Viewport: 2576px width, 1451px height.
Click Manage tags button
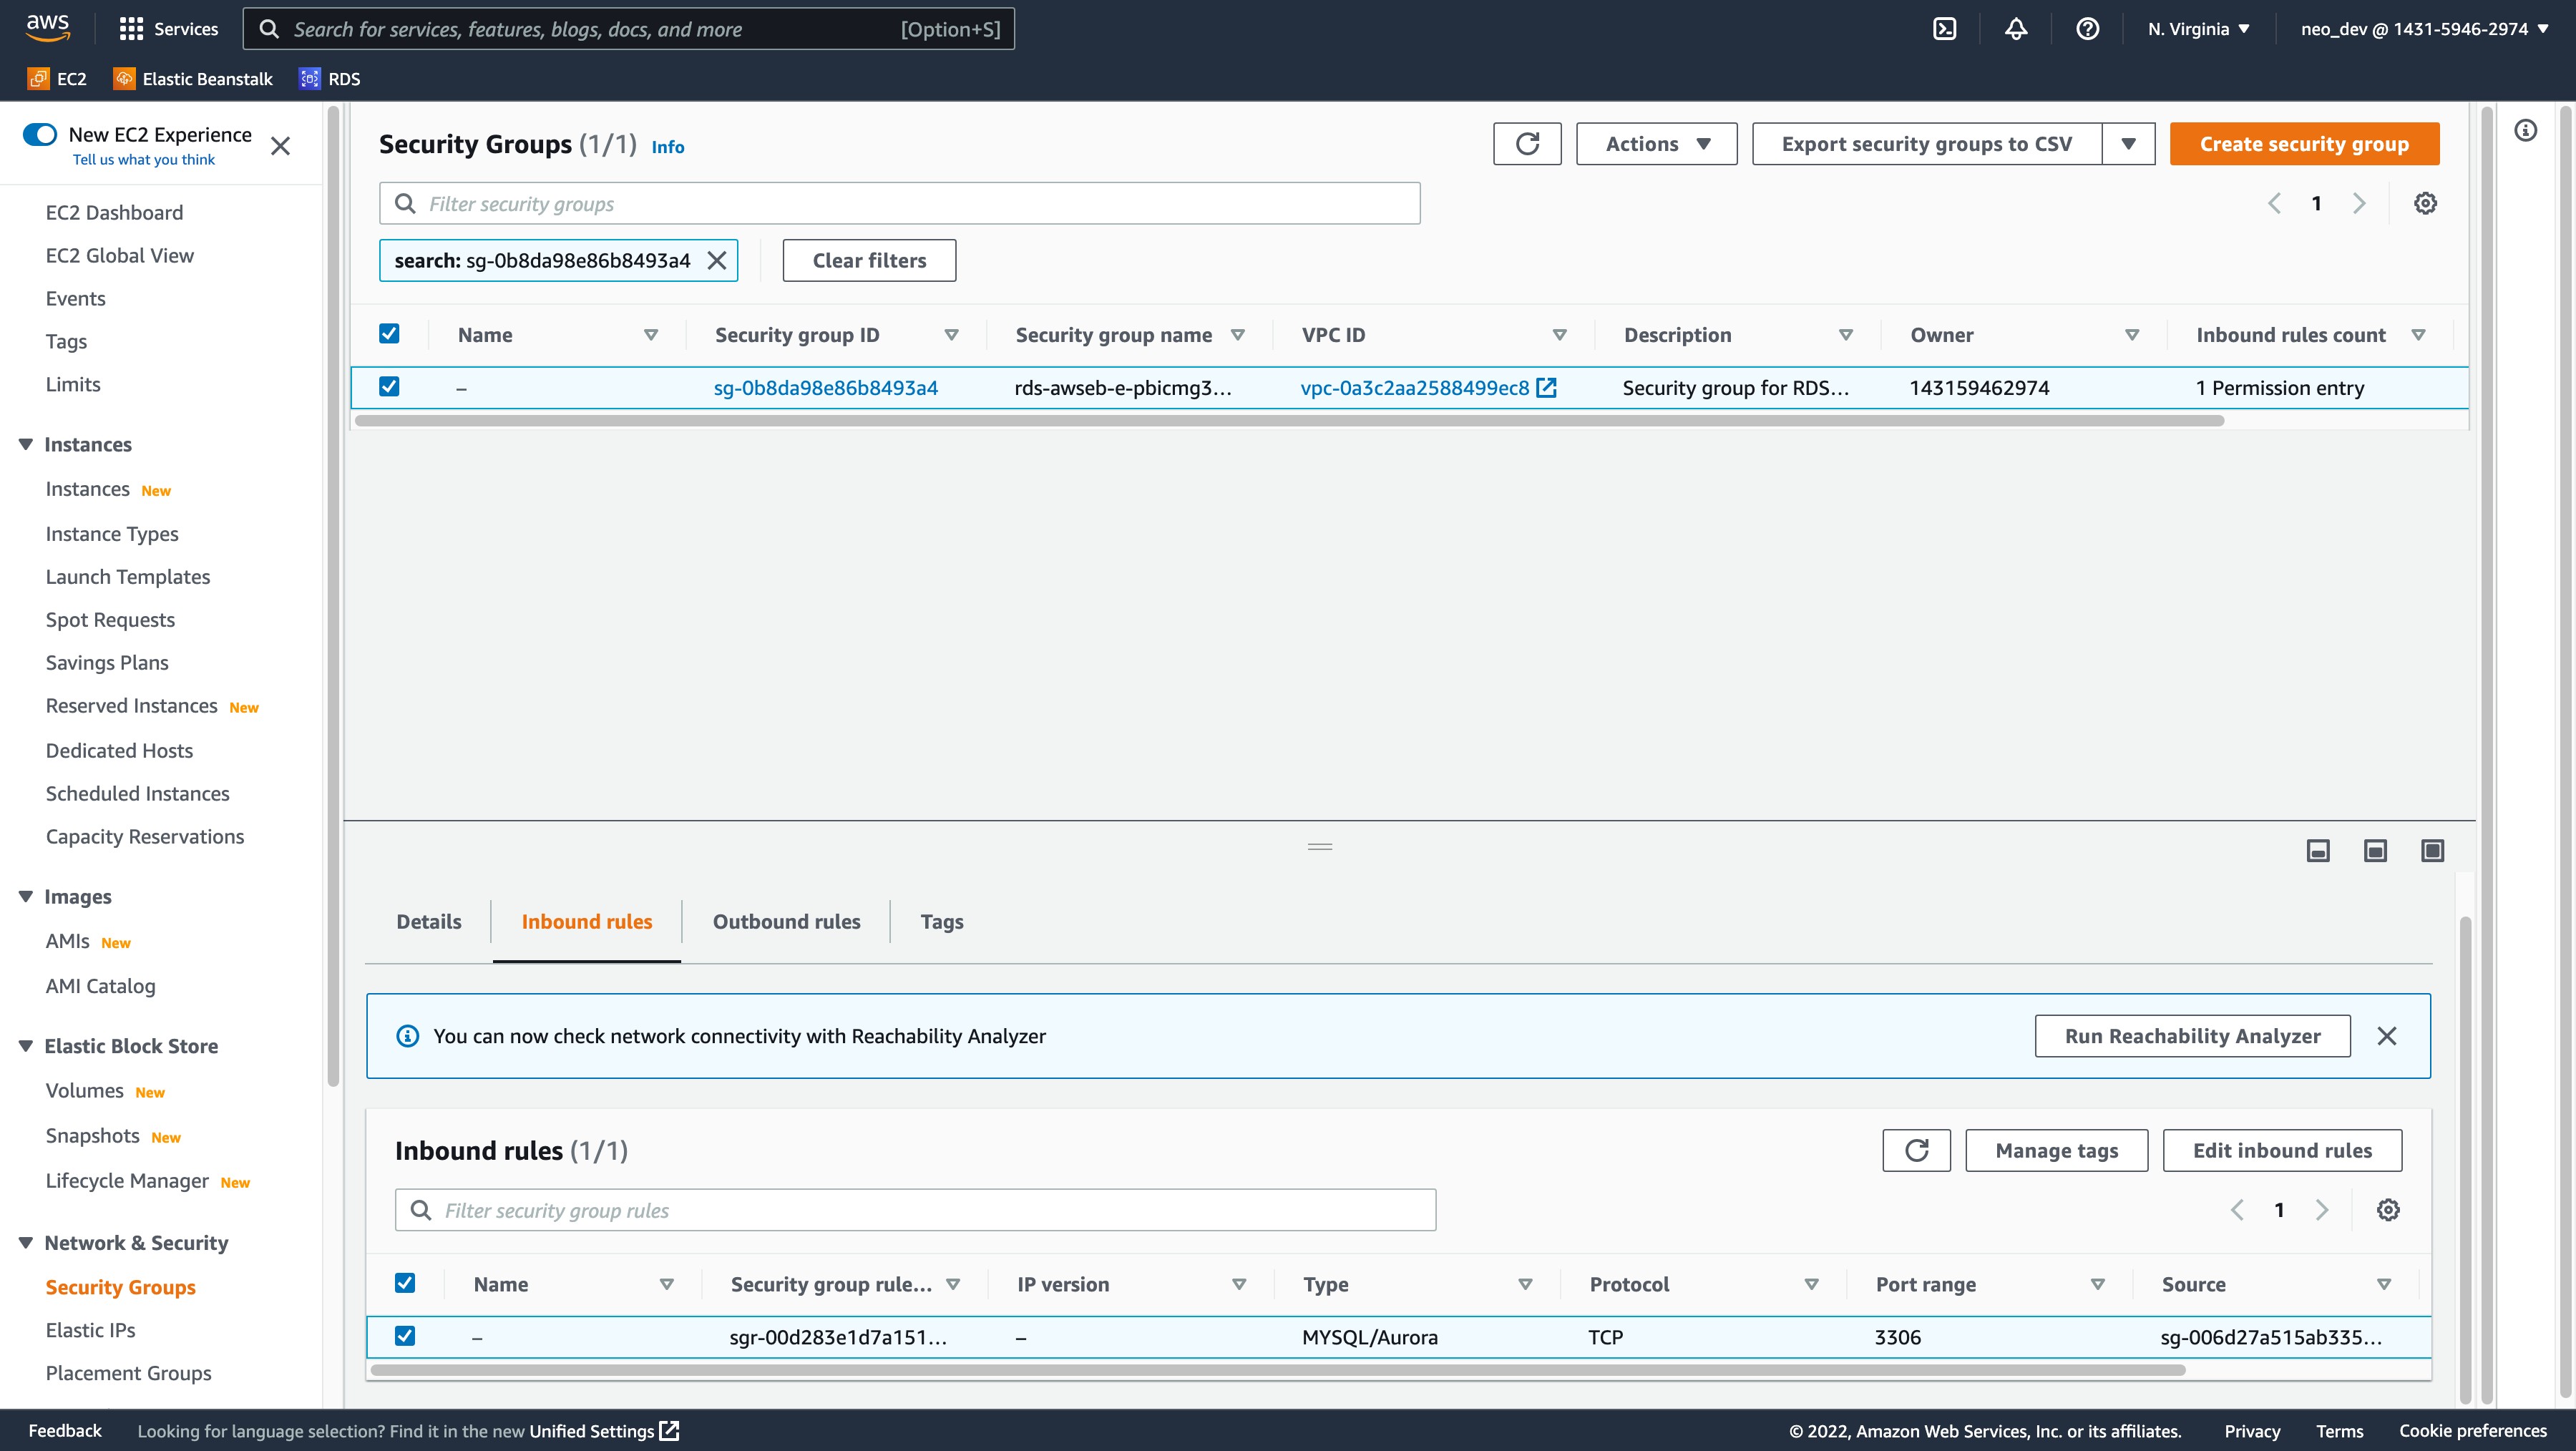click(2056, 1150)
